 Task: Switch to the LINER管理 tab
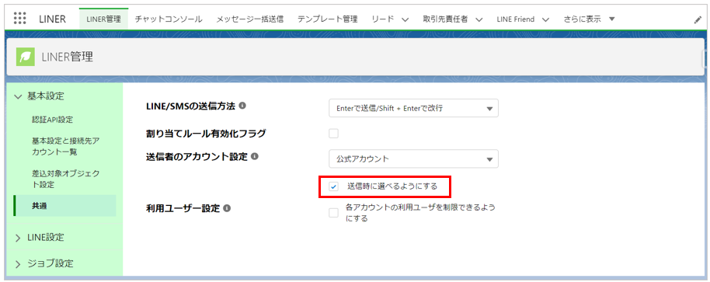(x=103, y=19)
